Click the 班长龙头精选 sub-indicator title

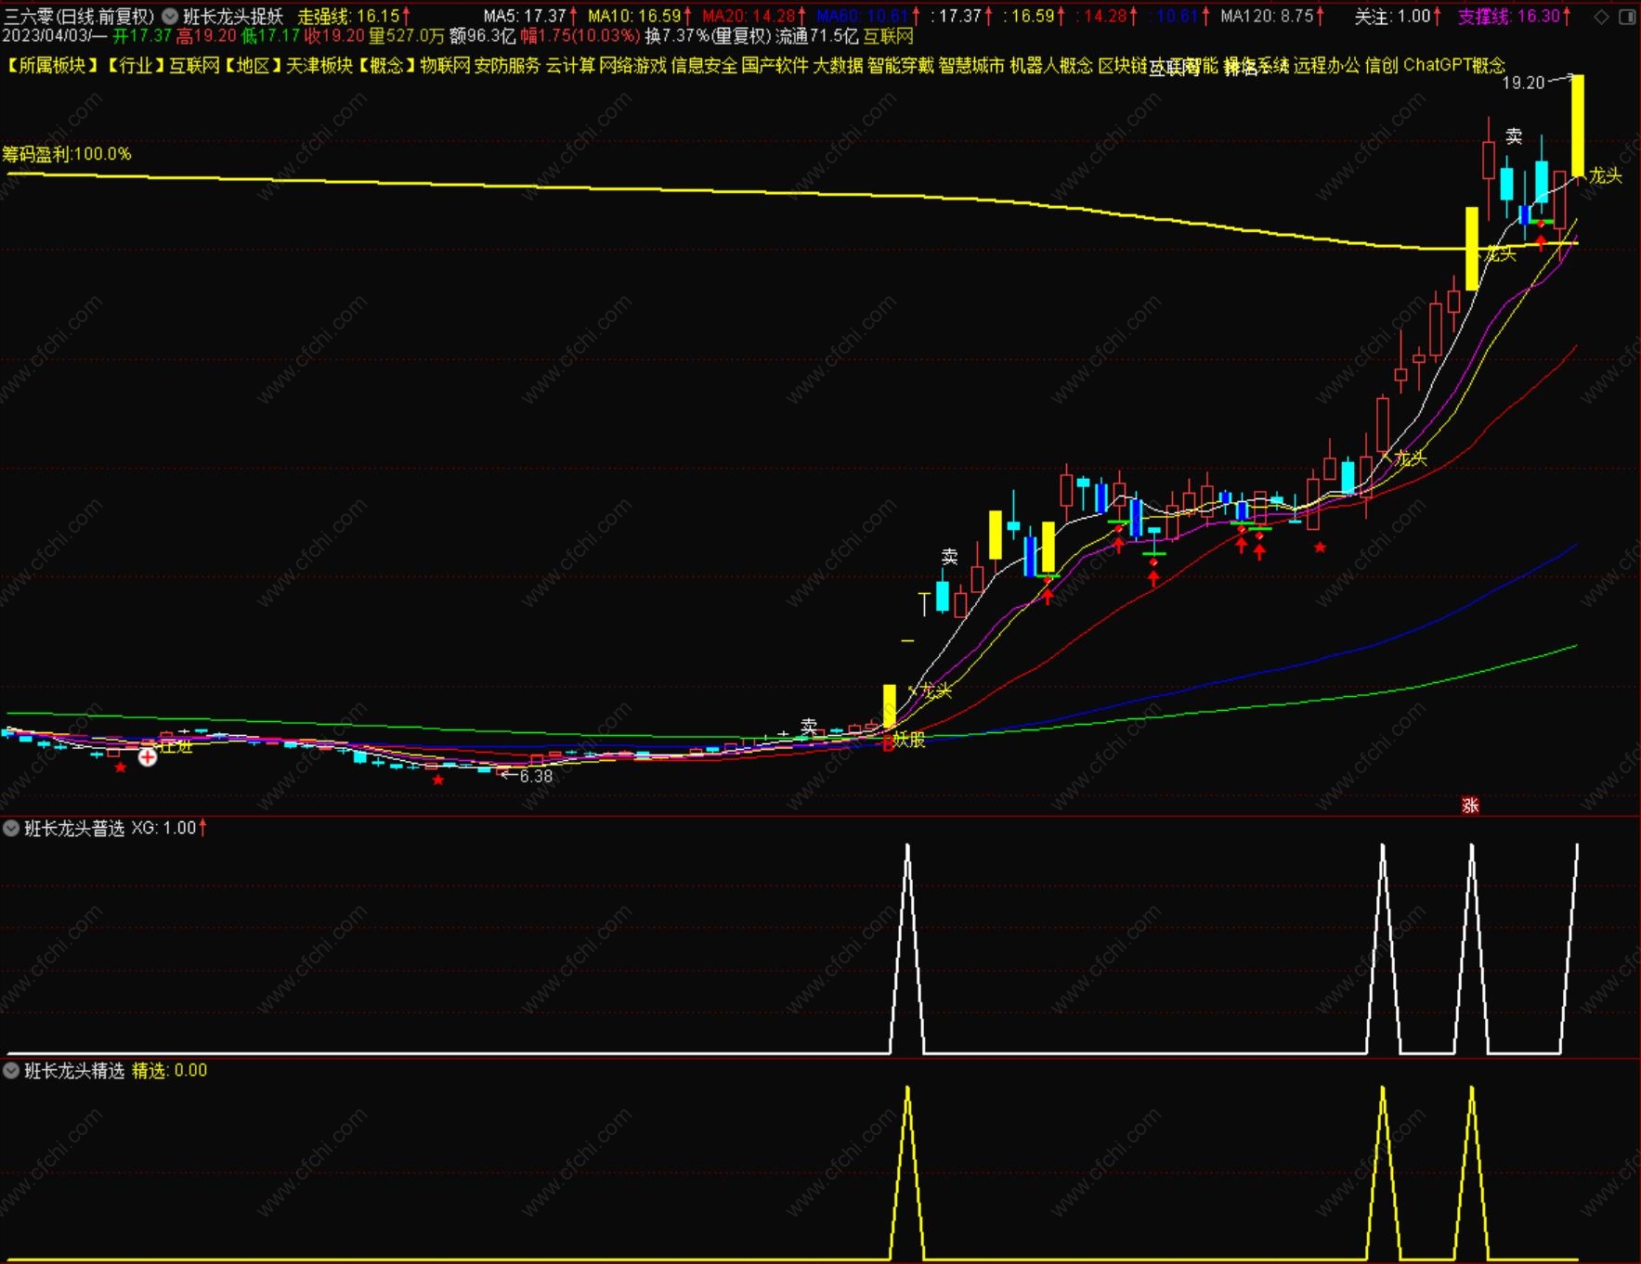click(x=74, y=1070)
